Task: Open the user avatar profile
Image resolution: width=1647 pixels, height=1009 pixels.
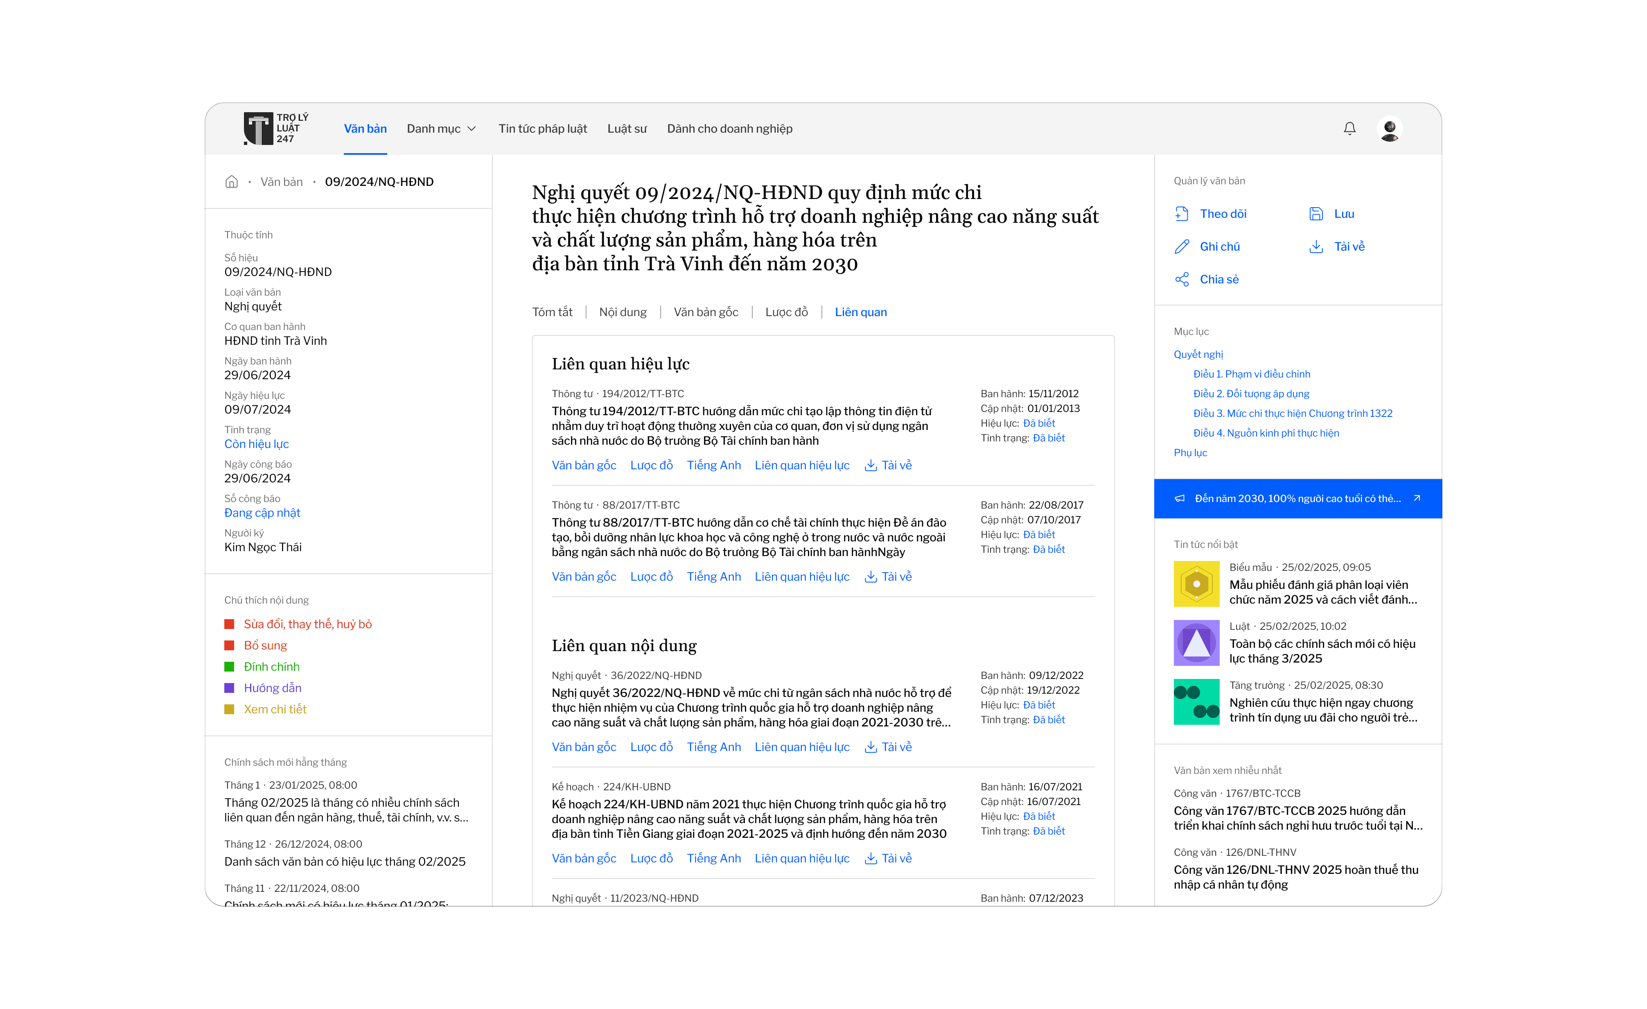Action: pyautogui.click(x=1390, y=129)
